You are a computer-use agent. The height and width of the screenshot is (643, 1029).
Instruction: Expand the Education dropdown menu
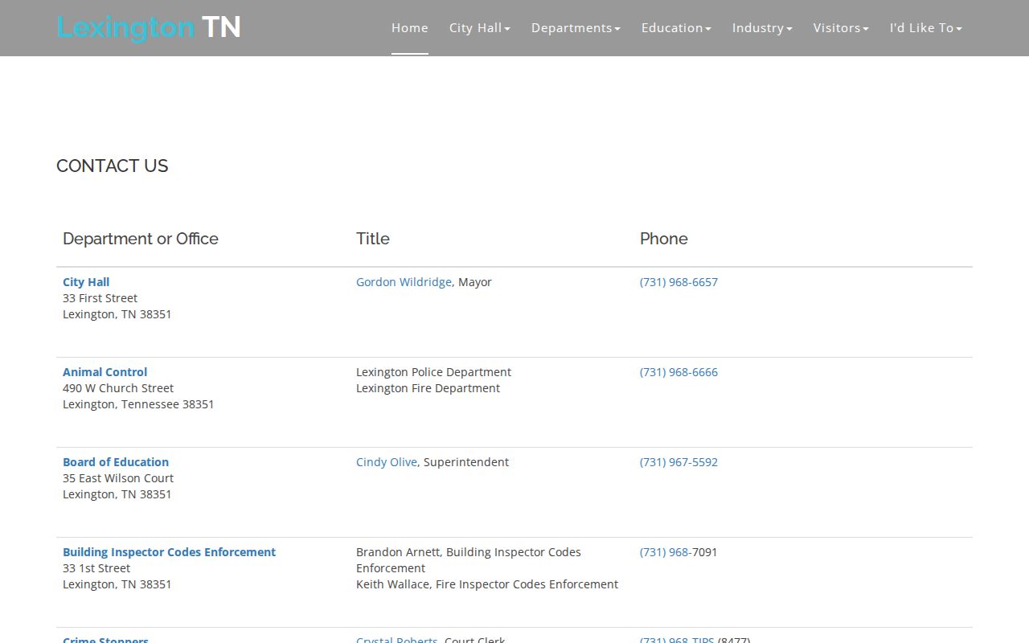tap(676, 27)
